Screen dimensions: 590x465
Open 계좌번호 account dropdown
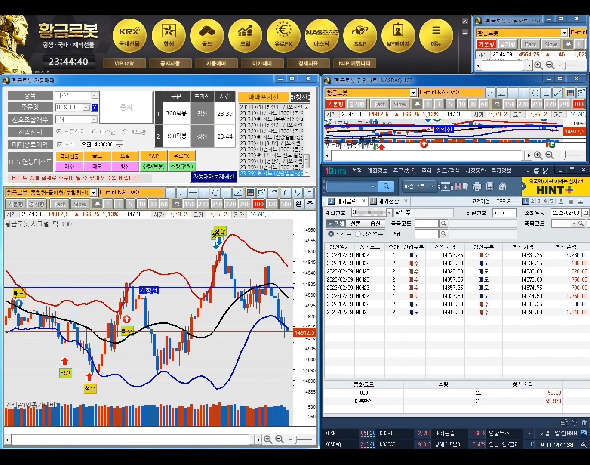tap(390, 213)
